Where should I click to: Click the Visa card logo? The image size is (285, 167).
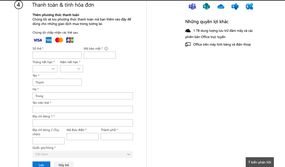[x=38, y=40]
